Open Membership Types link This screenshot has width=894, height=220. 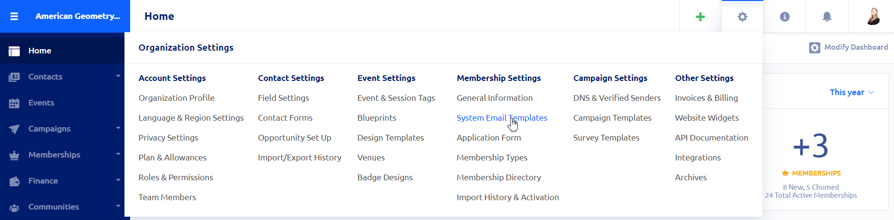click(492, 158)
